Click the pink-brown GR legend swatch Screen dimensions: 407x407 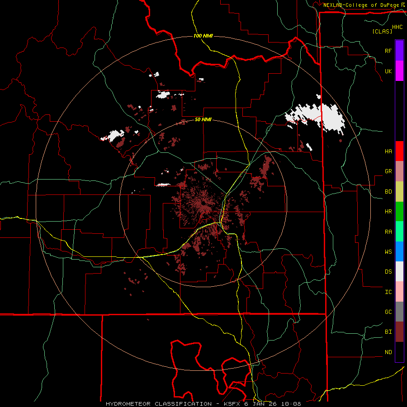pos(399,171)
